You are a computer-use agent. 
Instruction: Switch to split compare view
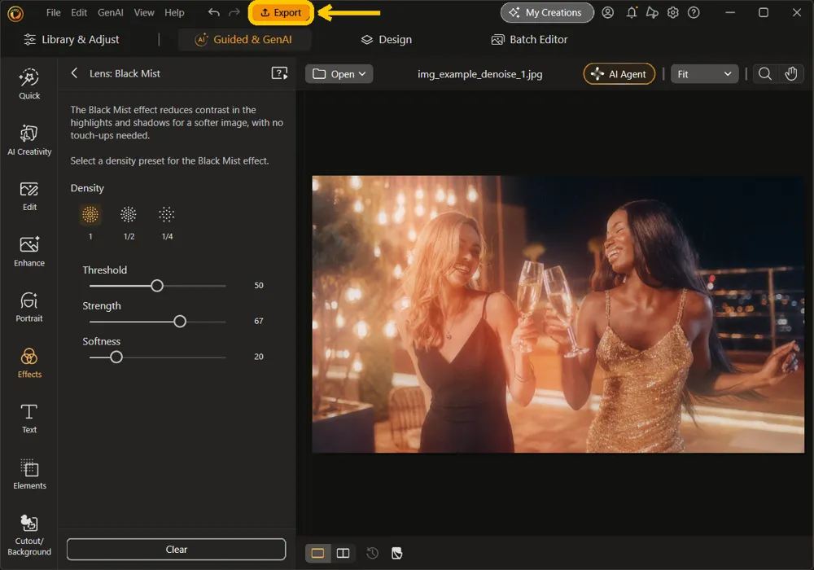coord(344,554)
